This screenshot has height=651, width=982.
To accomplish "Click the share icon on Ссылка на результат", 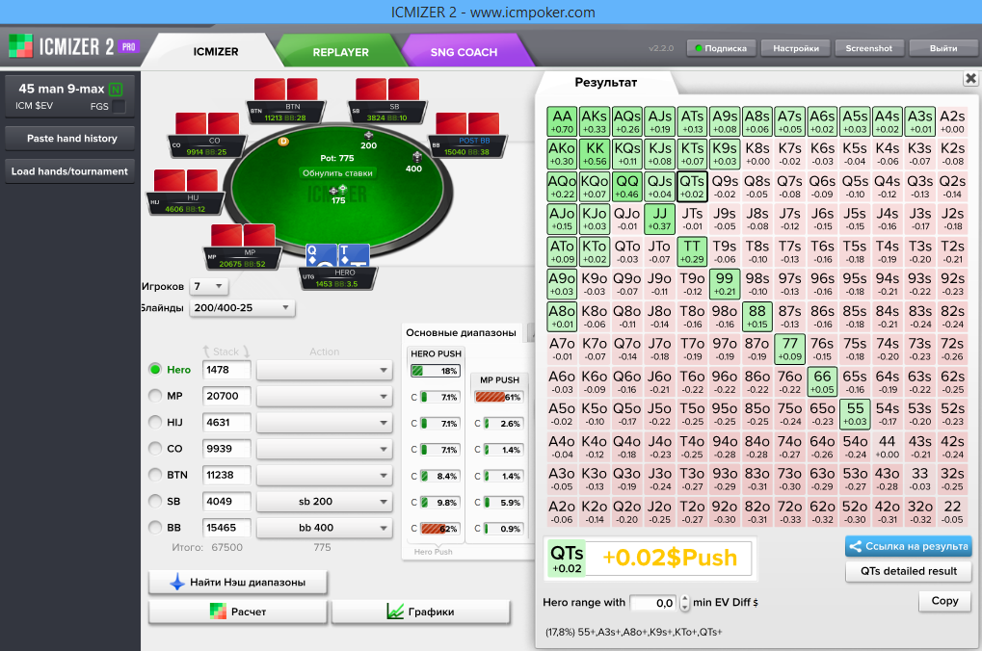I will point(855,546).
